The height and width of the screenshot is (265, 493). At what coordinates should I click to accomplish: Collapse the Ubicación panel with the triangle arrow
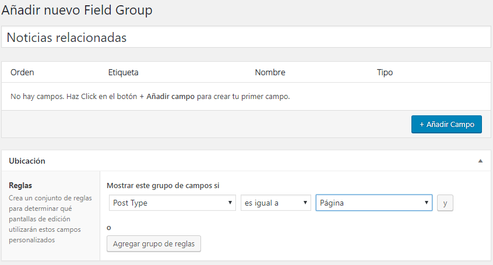[480, 161]
